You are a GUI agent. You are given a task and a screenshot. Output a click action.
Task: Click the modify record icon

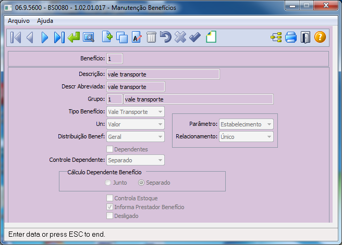[x=137, y=37]
